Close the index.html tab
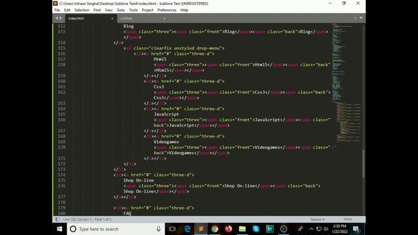 pos(112,18)
